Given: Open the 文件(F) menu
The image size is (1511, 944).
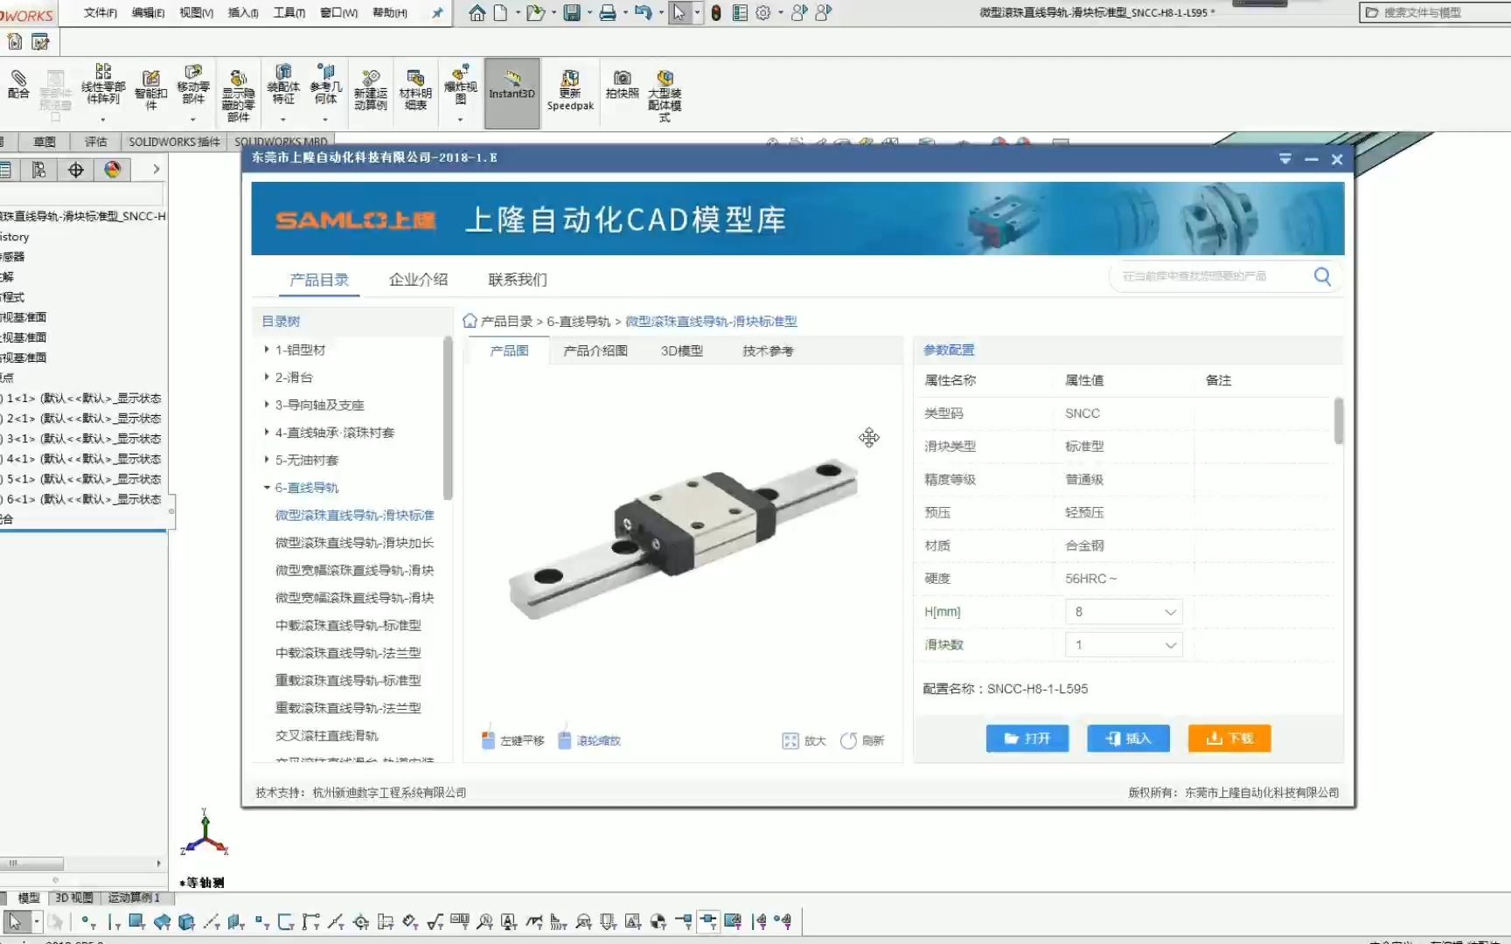Looking at the screenshot, I should 101,13.
